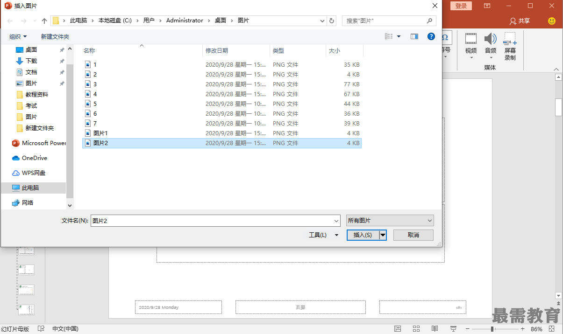Fit slide to current window icon
The height and width of the screenshot is (334, 563).
pyautogui.click(x=551, y=329)
